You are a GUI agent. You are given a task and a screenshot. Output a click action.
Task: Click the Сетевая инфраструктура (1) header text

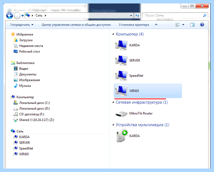point(142,102)
